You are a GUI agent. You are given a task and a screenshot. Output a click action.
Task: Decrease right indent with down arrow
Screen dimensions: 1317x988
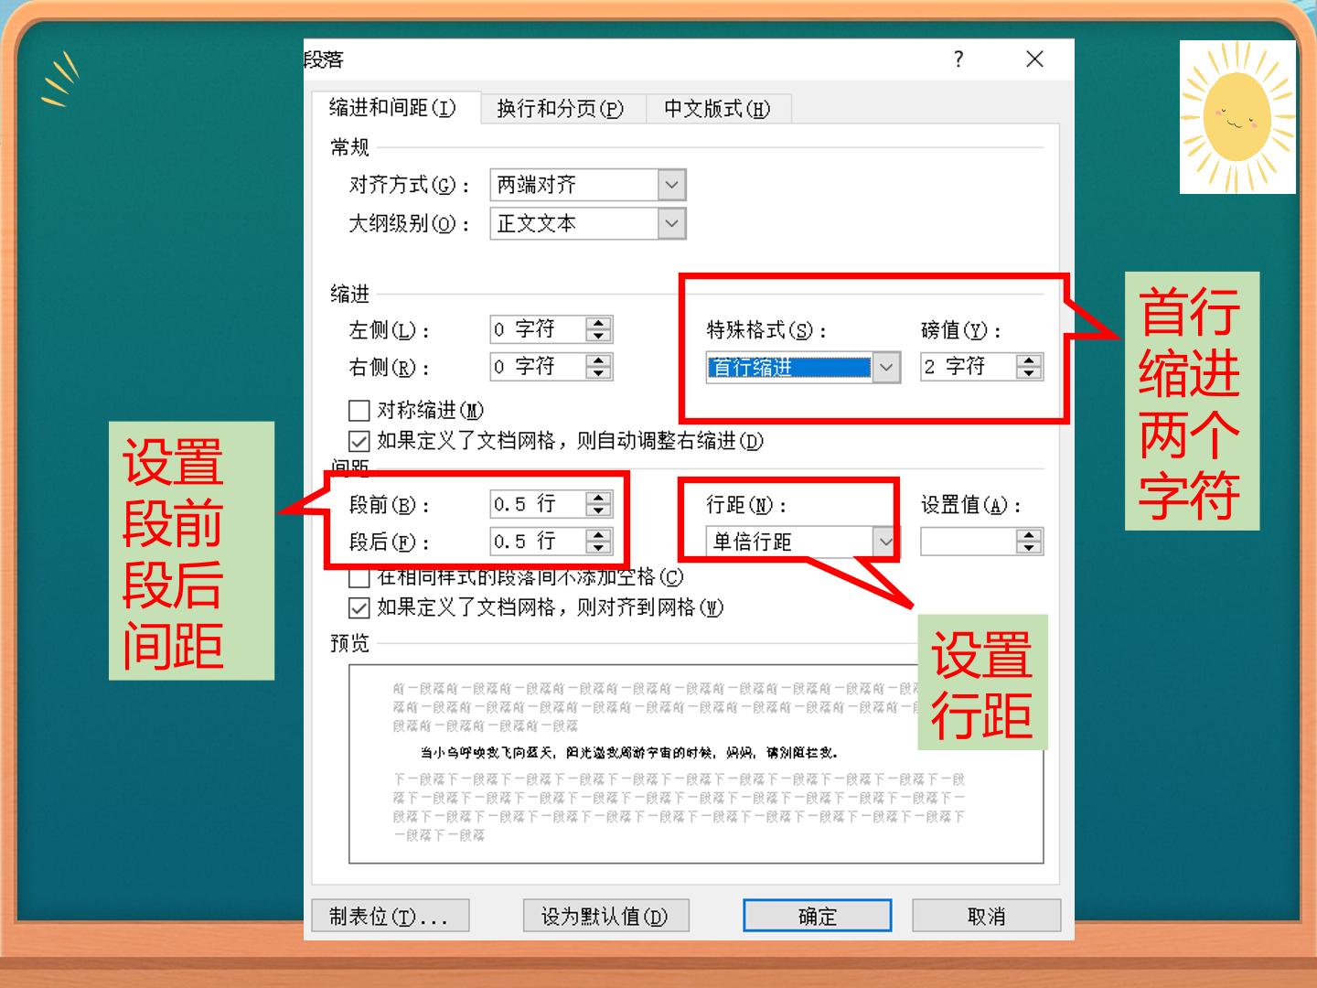pyautogui.click(x=598, y=373)
